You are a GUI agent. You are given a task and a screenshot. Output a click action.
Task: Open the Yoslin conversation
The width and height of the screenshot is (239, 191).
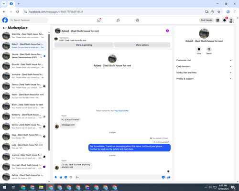(x=24, y=96)
